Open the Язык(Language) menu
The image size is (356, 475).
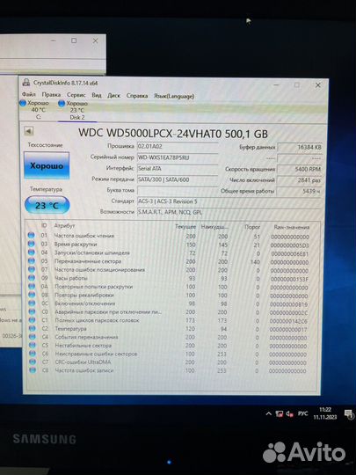point(174,96)
